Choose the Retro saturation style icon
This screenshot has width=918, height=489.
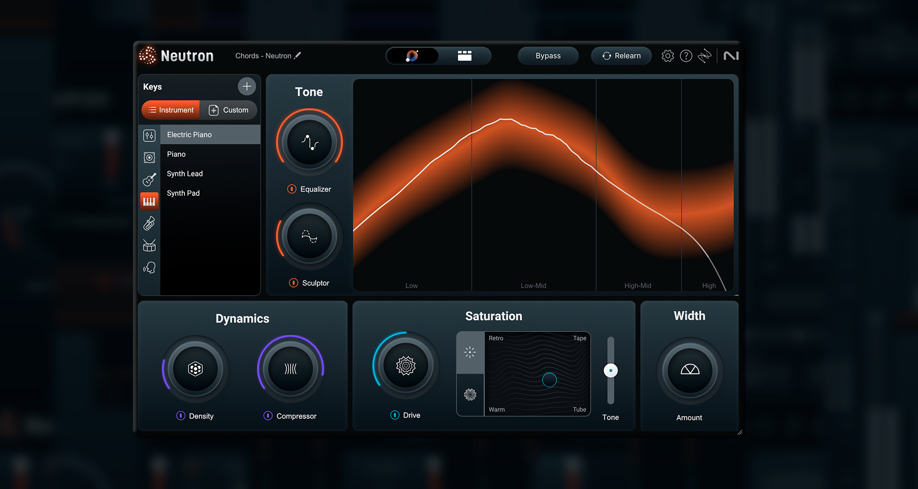pyautogui.click(x=470, y=352)
